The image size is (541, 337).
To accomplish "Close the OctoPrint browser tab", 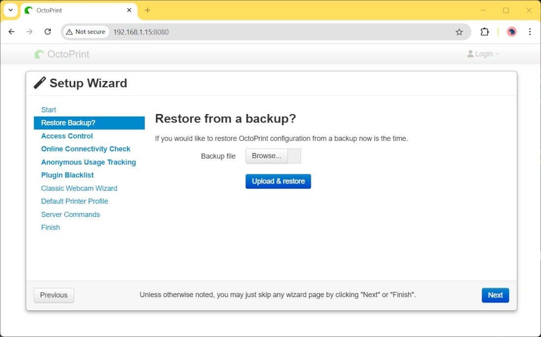I will click(129, 10).
